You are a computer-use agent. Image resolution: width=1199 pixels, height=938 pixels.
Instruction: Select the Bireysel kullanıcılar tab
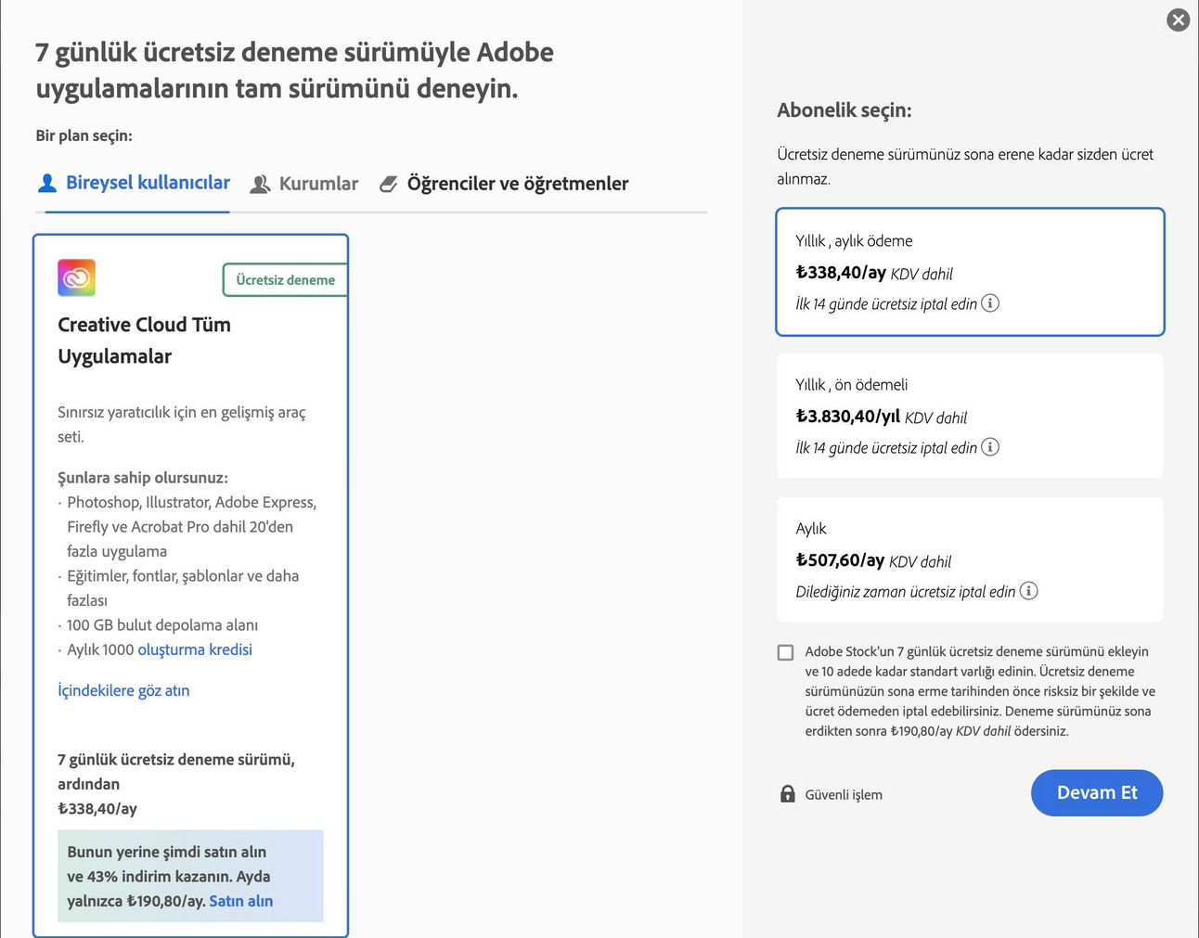pyautogui.click(x=134, y=183)
